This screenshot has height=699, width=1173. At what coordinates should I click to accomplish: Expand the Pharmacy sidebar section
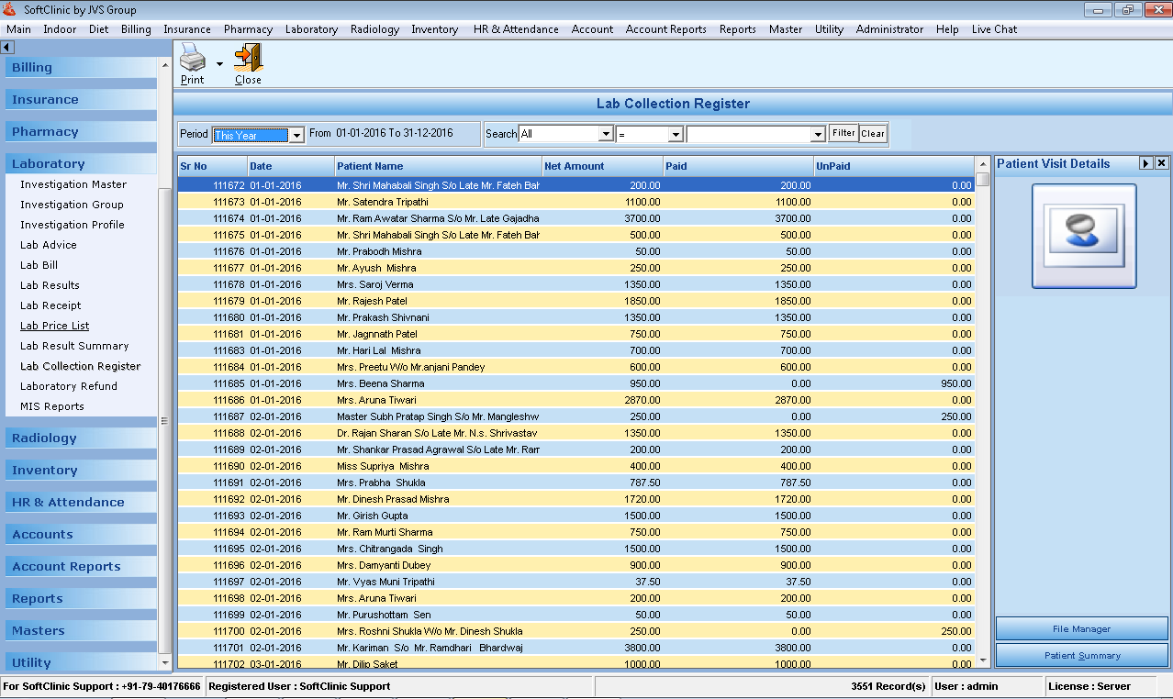tap(81, 132)
